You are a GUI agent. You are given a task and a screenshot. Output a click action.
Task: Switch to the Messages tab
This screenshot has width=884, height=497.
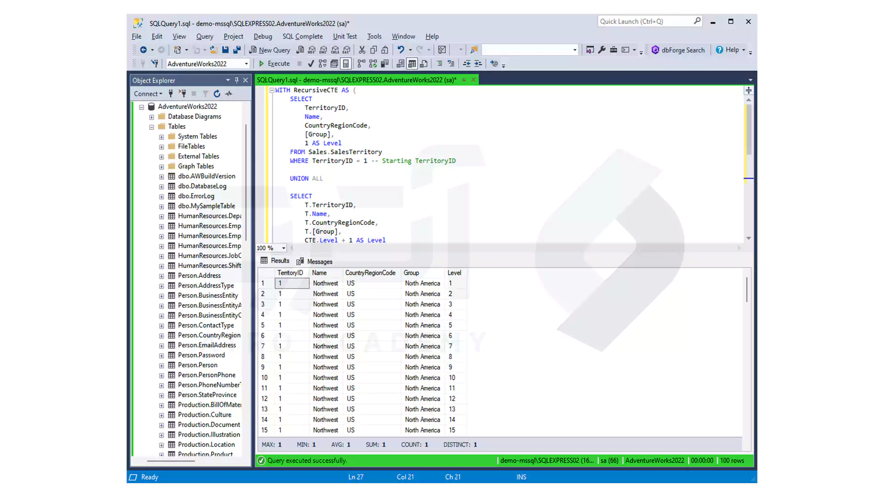point(314,261)
